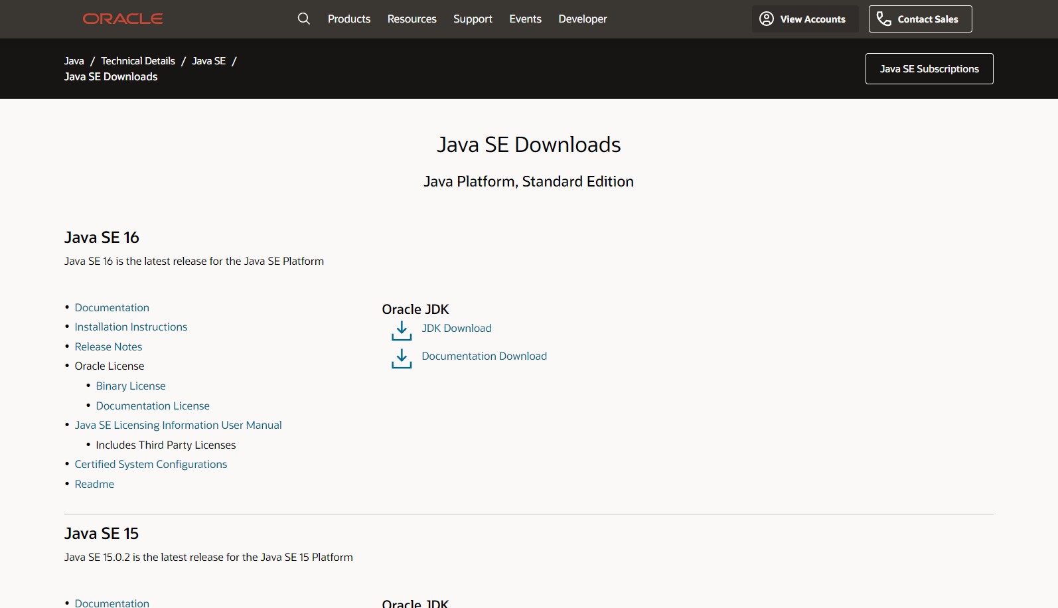Click the Oracle logo
Image resolution: width=1058 pixels, height=608 pixels.
tap(123, 19)
